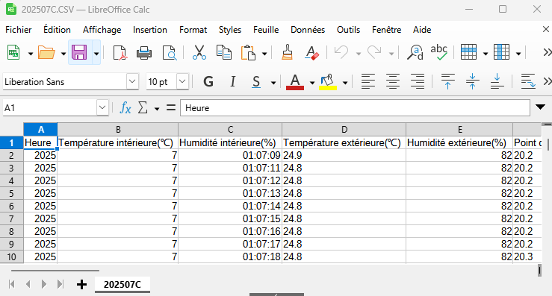Click the Save document icon
The height and width of the screenshot is (296, 552).
(x=79, y=53)
